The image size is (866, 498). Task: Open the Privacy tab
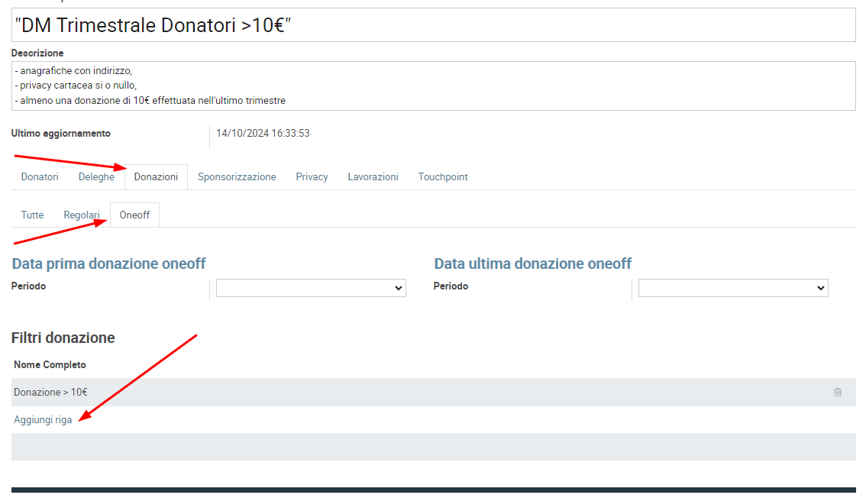click(x=312, y=177)
